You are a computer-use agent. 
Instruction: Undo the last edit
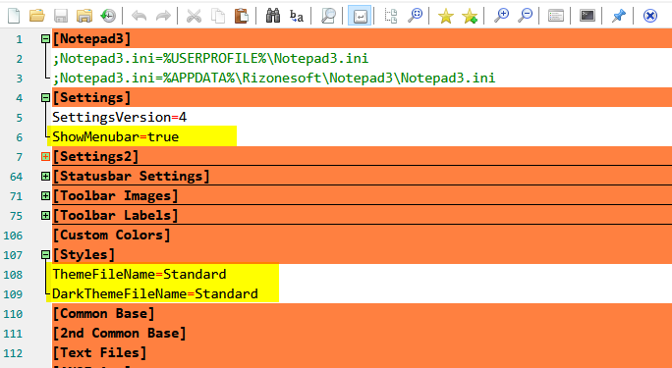[x=140, y=16]
